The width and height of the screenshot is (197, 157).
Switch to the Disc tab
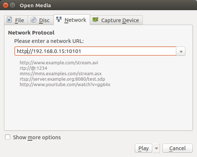(41, 20)
